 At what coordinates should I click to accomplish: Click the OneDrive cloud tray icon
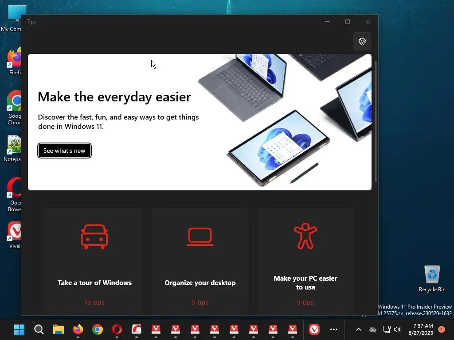(x=373, y=329)
